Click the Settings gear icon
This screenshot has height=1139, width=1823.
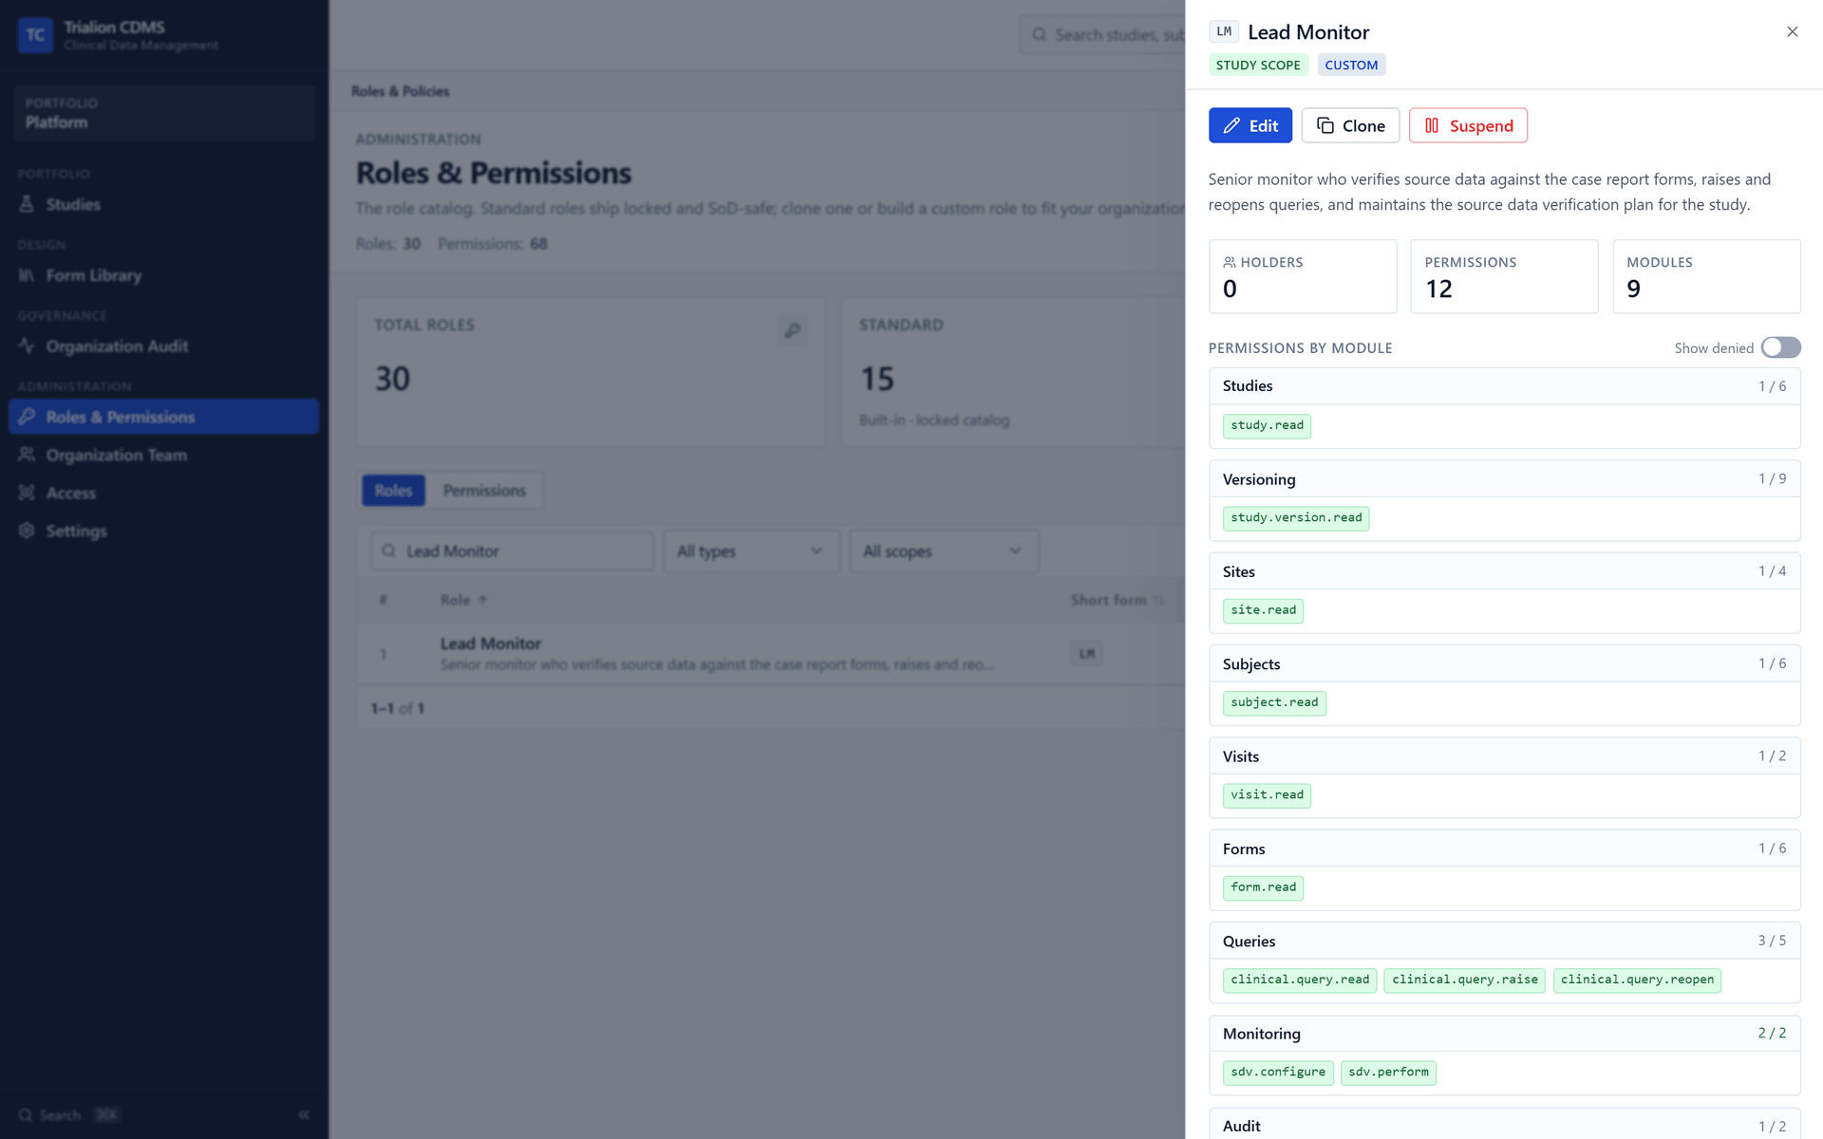pos(27,531)
